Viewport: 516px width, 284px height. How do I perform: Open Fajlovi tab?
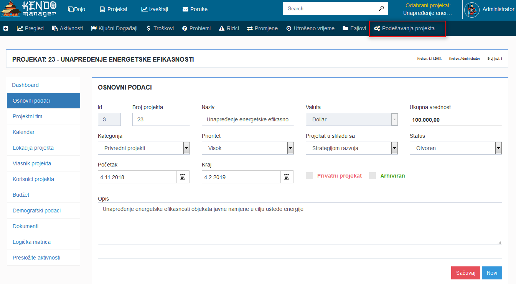pyautogui.click(x=354, y=28)
